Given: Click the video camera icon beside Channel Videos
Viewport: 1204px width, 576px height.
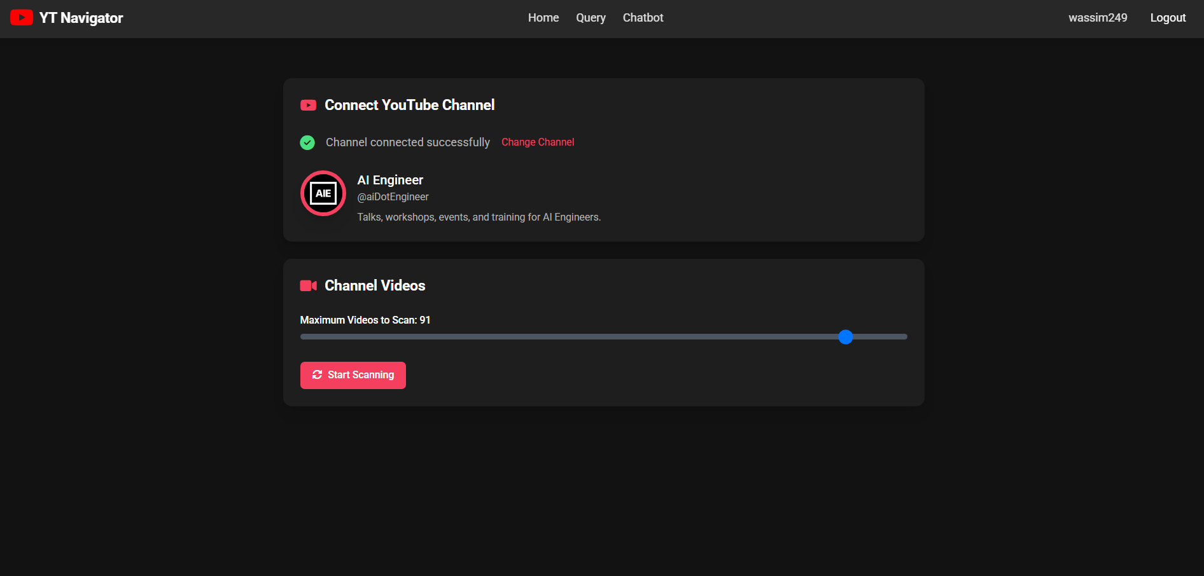Looking at the screenshot, I should pyautogui.click(x=308, y=285).
